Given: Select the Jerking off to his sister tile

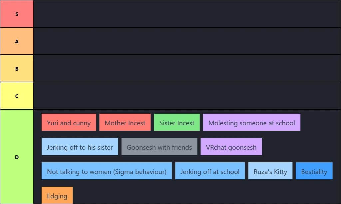Looking at the screenshot, I should coord(80,147).
